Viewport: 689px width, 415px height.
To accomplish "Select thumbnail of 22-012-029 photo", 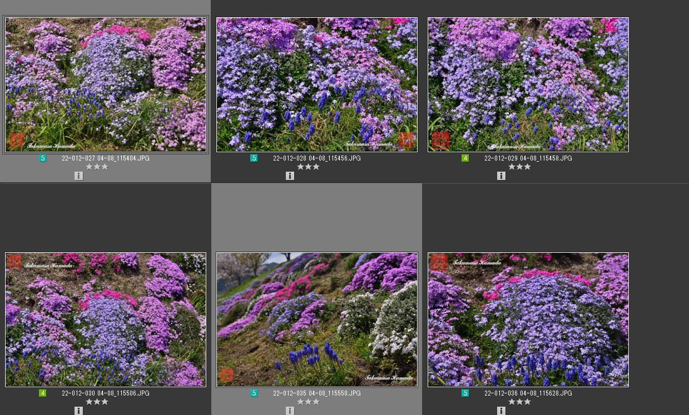I will (528, 84).
